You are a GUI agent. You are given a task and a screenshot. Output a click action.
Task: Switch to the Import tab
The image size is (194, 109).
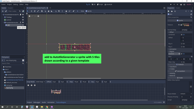10,8
